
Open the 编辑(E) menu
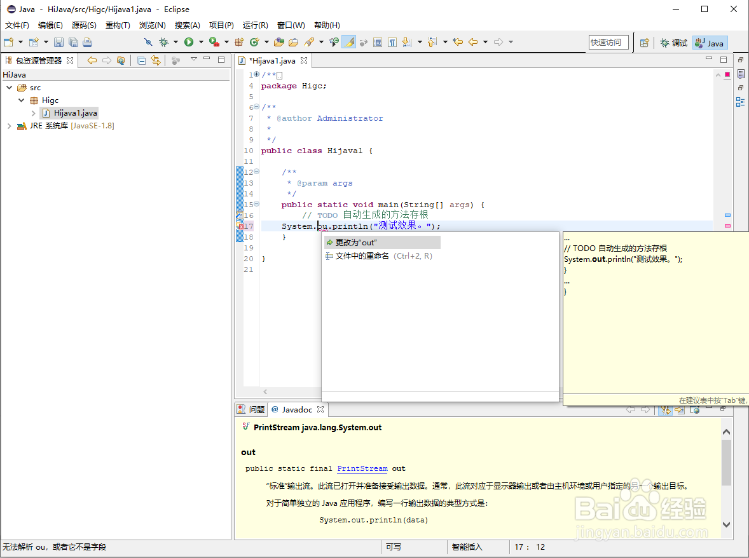coord(50,25)
